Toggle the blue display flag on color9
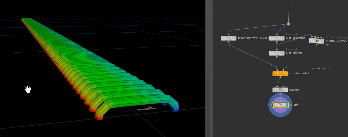The image size is (348, 137). [286, 105]
